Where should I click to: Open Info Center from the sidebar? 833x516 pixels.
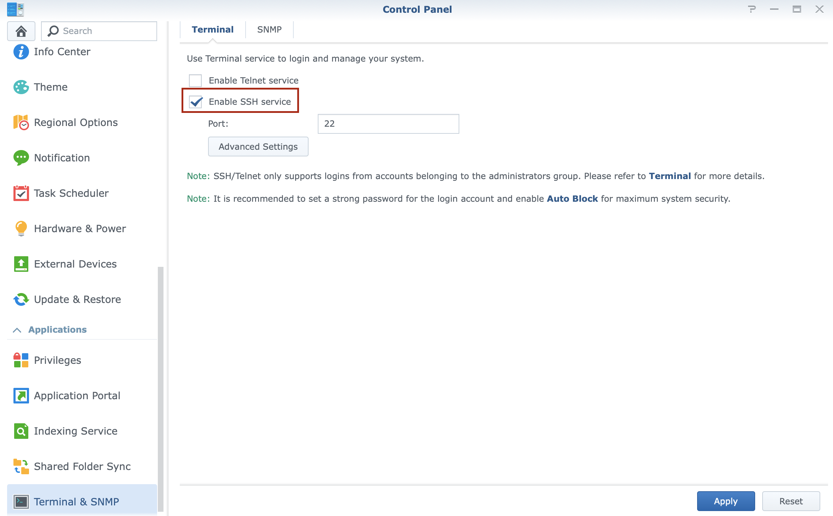62,52
